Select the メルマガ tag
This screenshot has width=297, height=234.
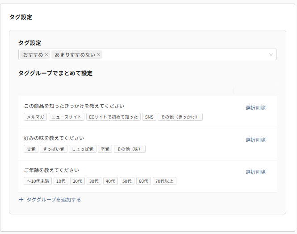tap(35, 117)
